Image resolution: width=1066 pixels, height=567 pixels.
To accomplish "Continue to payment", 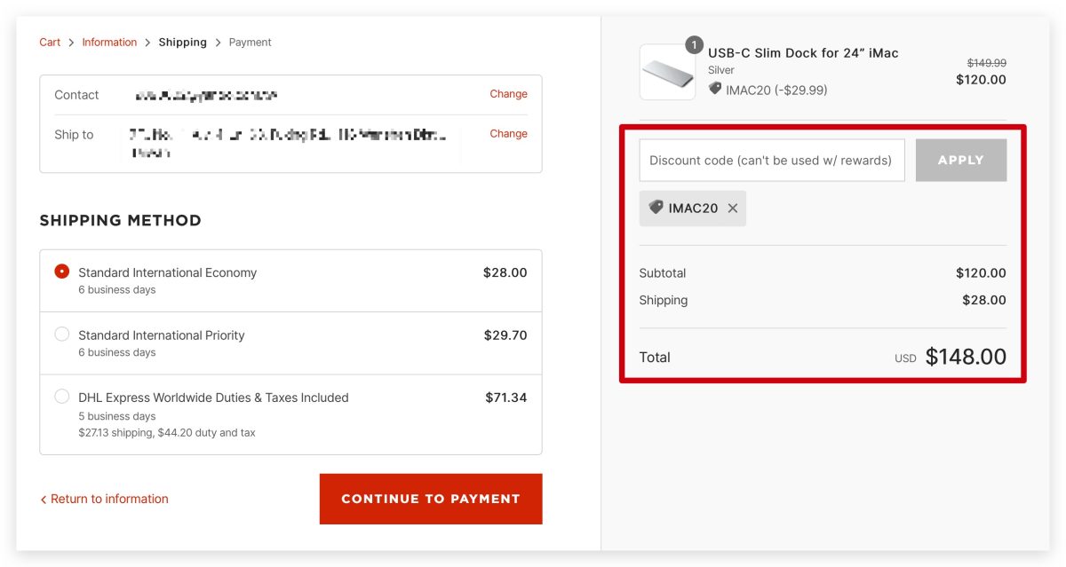I will [431, 499].
